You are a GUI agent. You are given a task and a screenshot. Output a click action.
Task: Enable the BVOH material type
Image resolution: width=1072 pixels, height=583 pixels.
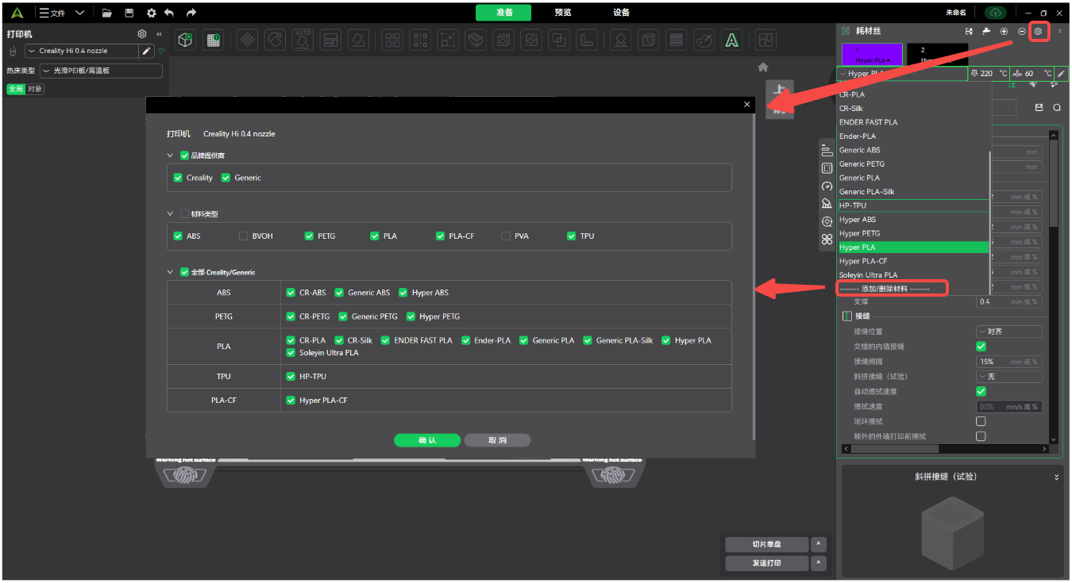pos(244,236)
